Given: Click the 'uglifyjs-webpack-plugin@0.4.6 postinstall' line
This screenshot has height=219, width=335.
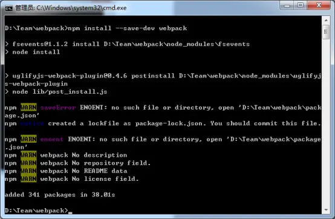Looking at the screenshot, I should 163,80.
